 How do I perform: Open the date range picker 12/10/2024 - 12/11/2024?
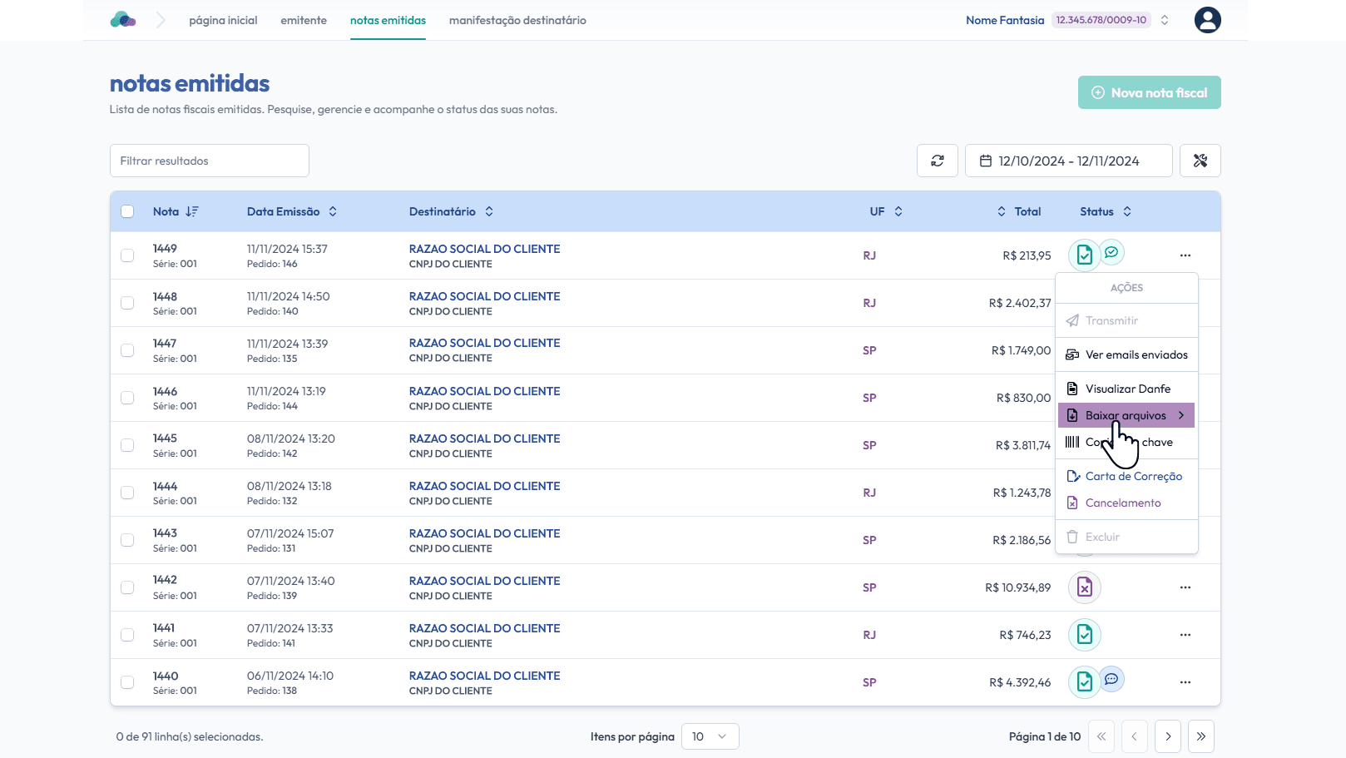click(1068, 161)
